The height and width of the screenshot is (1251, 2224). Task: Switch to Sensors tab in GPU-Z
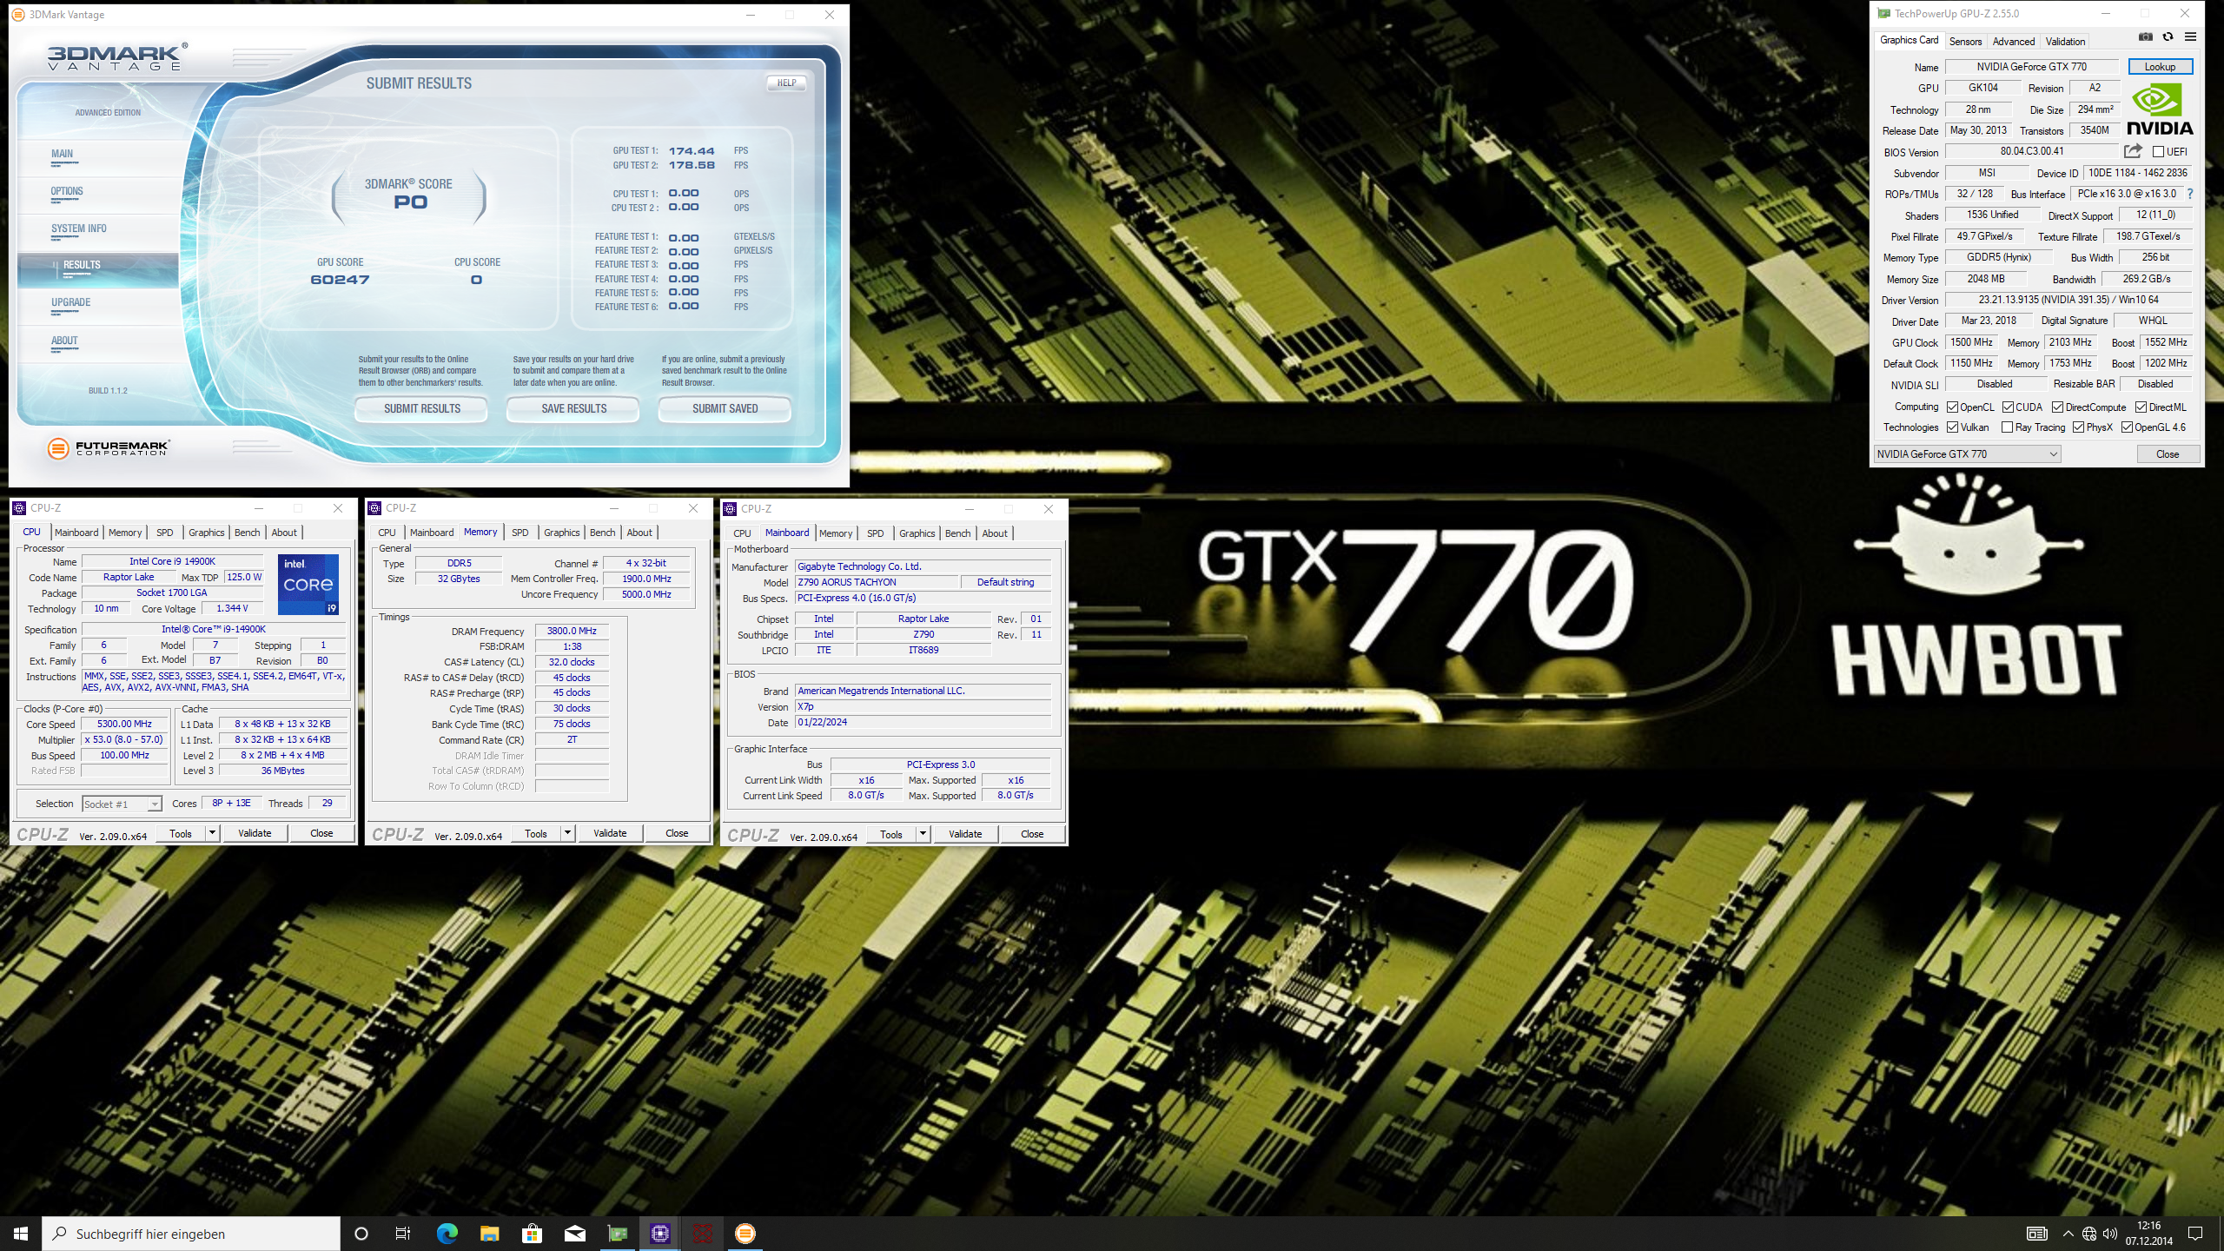tap(1965, 41)
